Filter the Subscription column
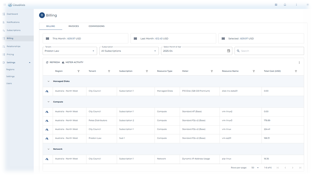 (x=147, y=71)
